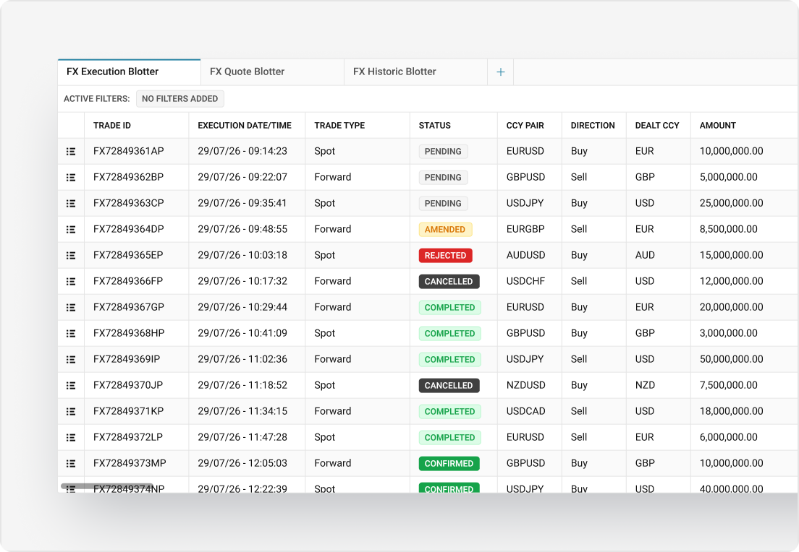Click execution time 29/07/26 - 09:22:07
799x552 pixels.
click(242, 177)
